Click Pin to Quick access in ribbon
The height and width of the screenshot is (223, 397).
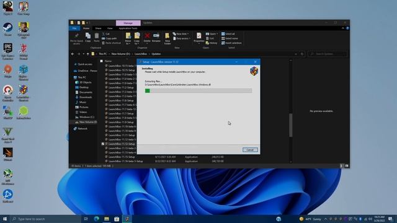[x=76, y=39]
